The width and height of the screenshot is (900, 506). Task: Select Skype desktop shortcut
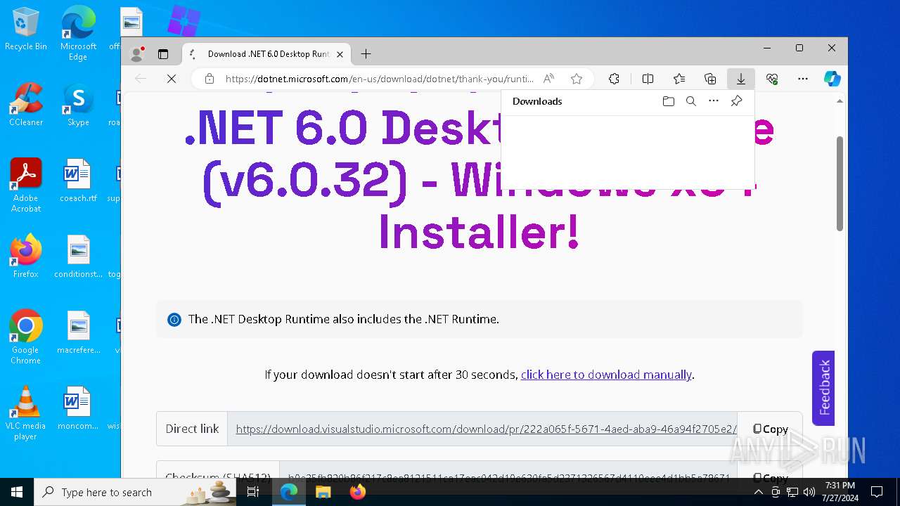pos(78,105)
